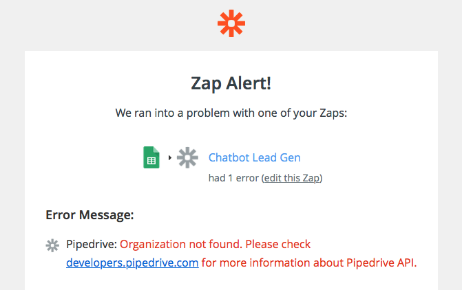Click the 'We ran into a problem' sentence
The height and width of the screenshot is (290, 462).
point(231,113)
